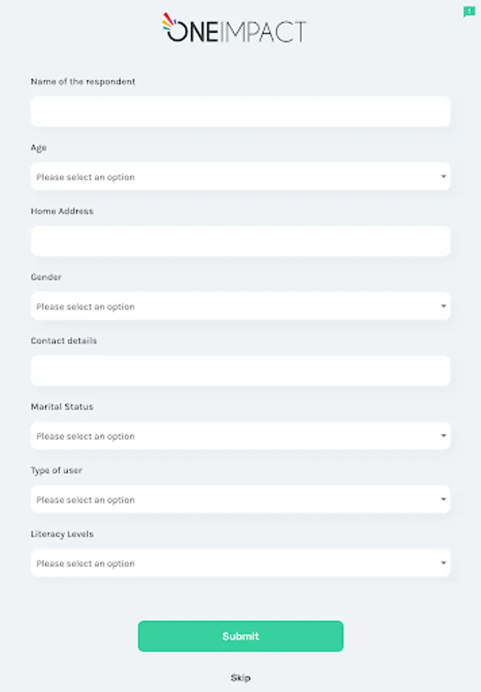481x692 pixels.
Task: Click the green alert icon in the corner
Action: (x=469, y=12)
